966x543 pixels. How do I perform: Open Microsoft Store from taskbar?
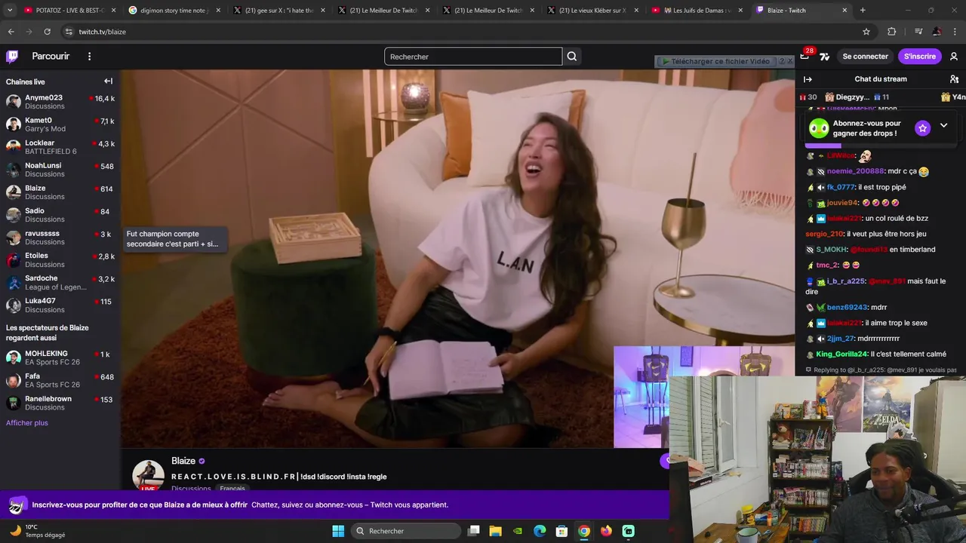pos(561,531)
